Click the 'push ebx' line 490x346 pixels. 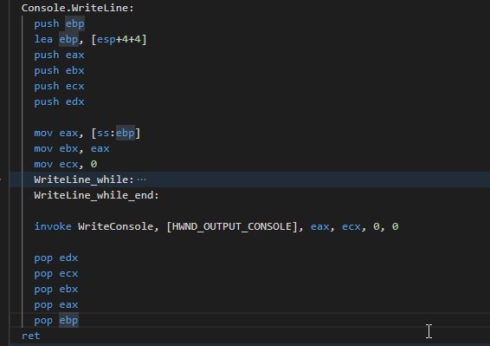click(59, 71)
